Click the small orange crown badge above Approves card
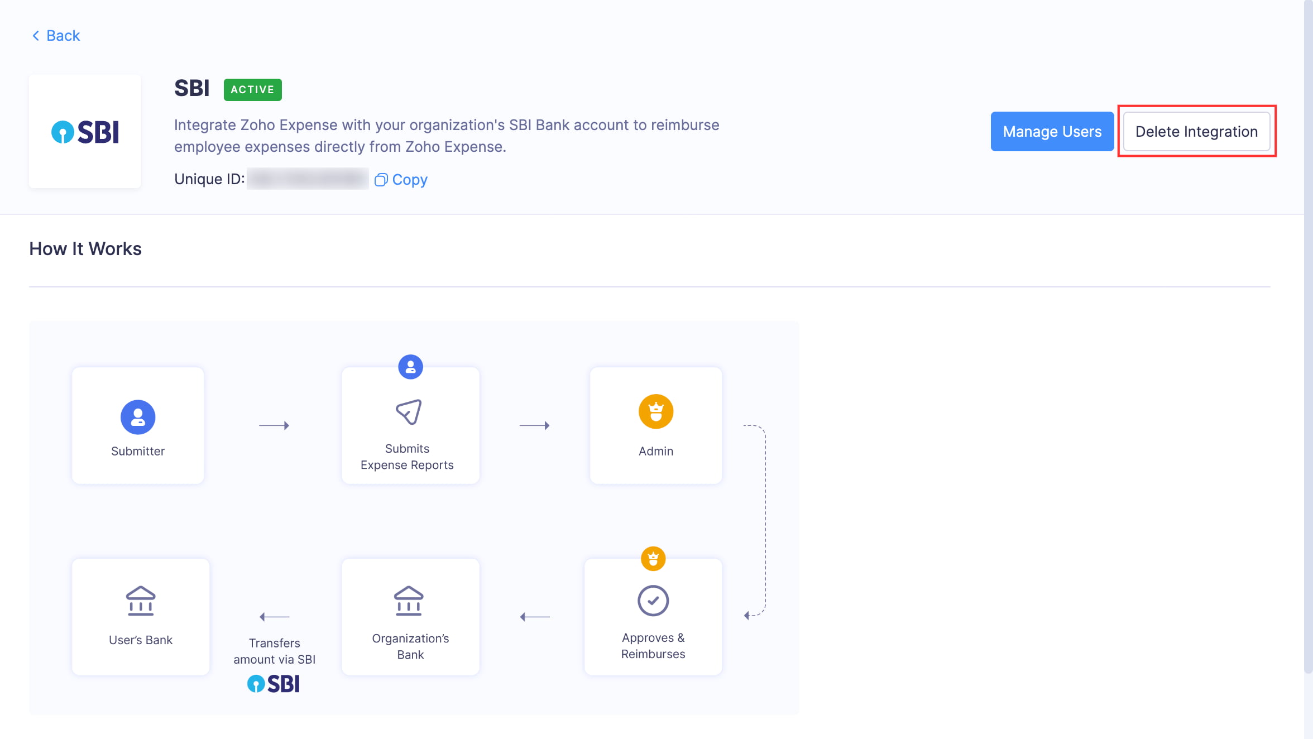Screen dimensions: 1313x739 [653, 558]
